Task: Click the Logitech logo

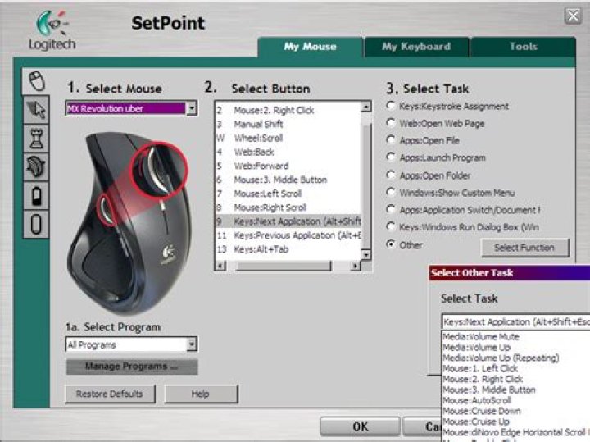Action: click(x=52, y=31)
